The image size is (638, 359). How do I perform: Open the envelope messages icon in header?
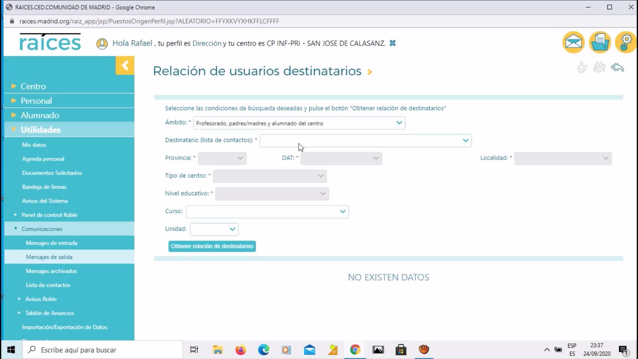pos(574,43)
